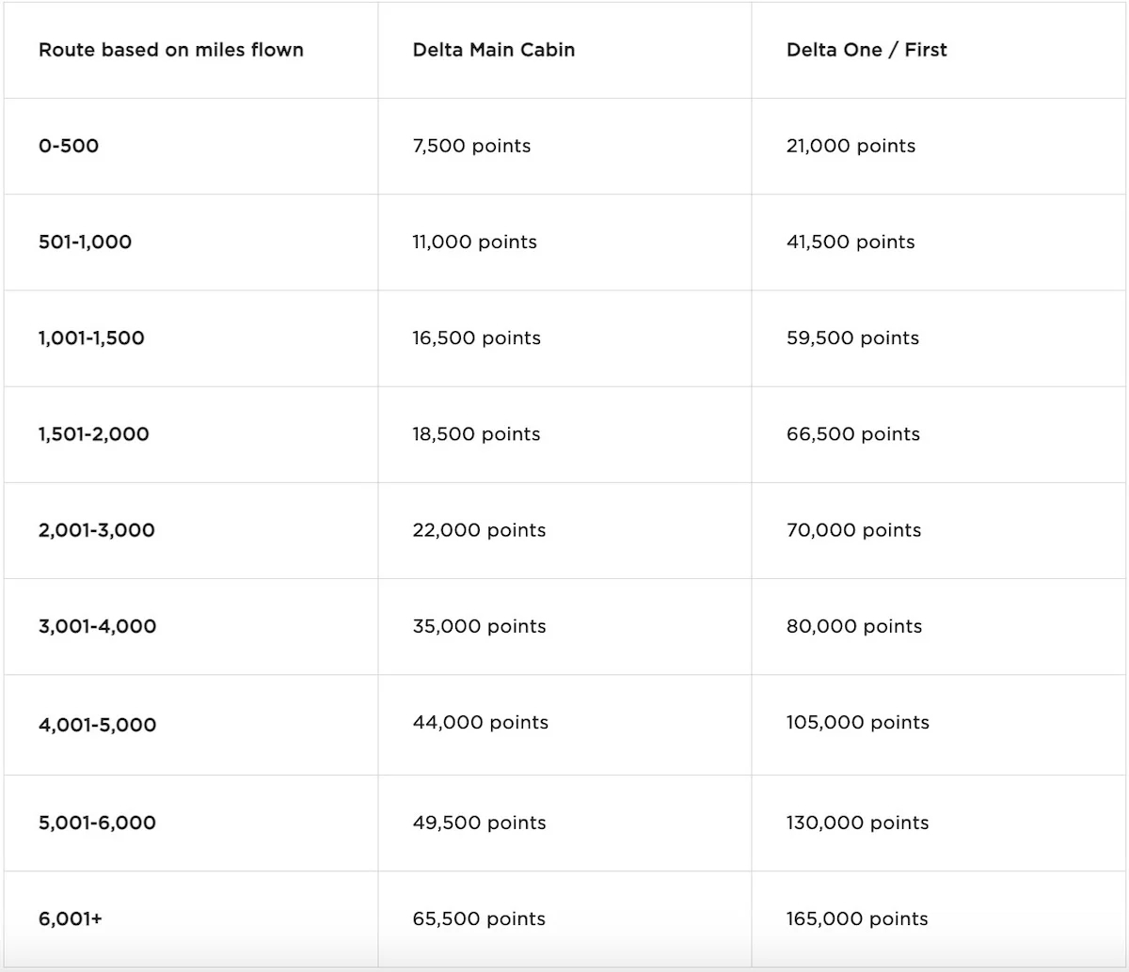The width and height of the screenshot is (1129, 972).
Task: Click the 130,000 points cell
Action: (x=857, y=823)
